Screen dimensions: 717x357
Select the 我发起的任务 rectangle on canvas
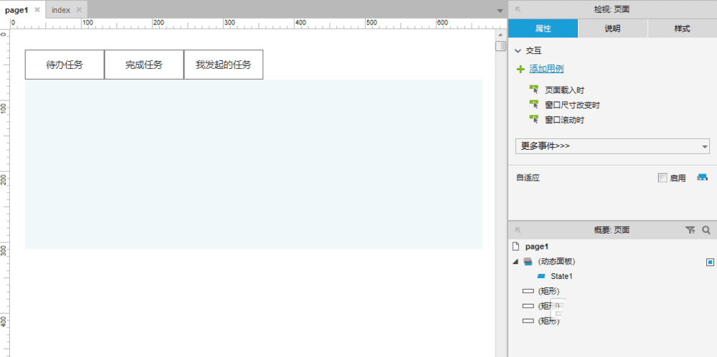tap(224, 65)
